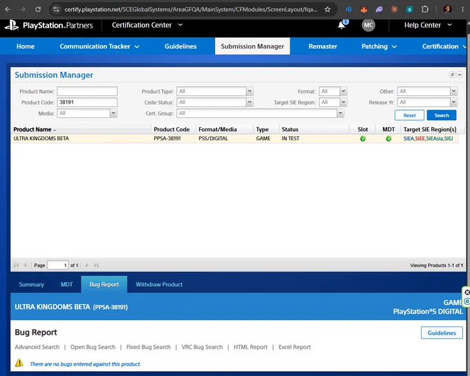Click the Search button

[442, 115]
